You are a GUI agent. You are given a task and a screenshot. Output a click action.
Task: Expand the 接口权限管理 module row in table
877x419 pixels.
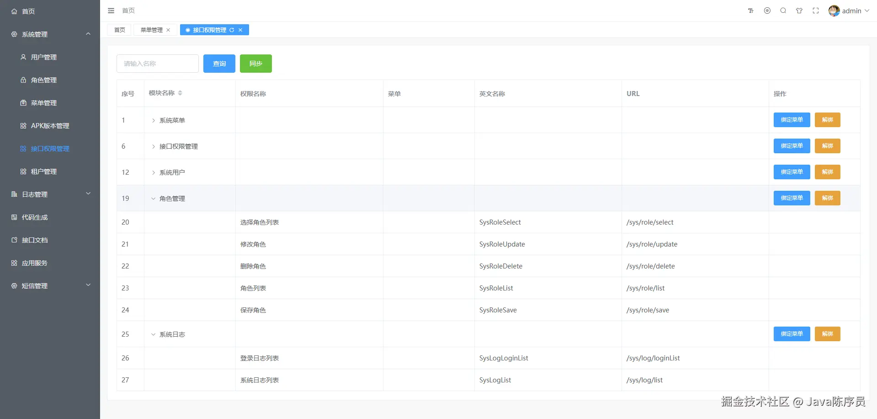pyautogui.click(x=154, y=146)
